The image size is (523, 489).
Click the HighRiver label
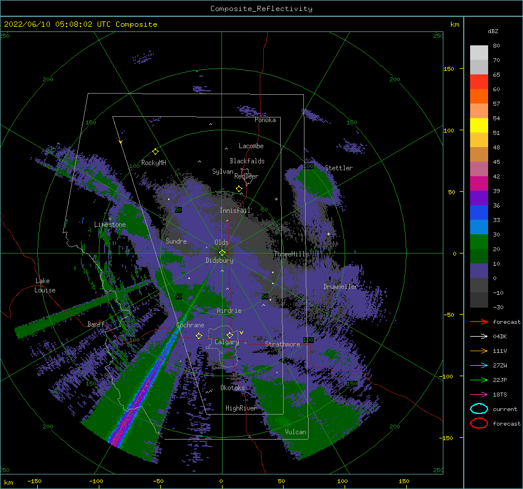tap(241, 408)
